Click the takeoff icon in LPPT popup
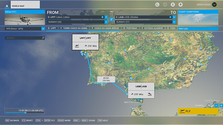 (77, 46)
